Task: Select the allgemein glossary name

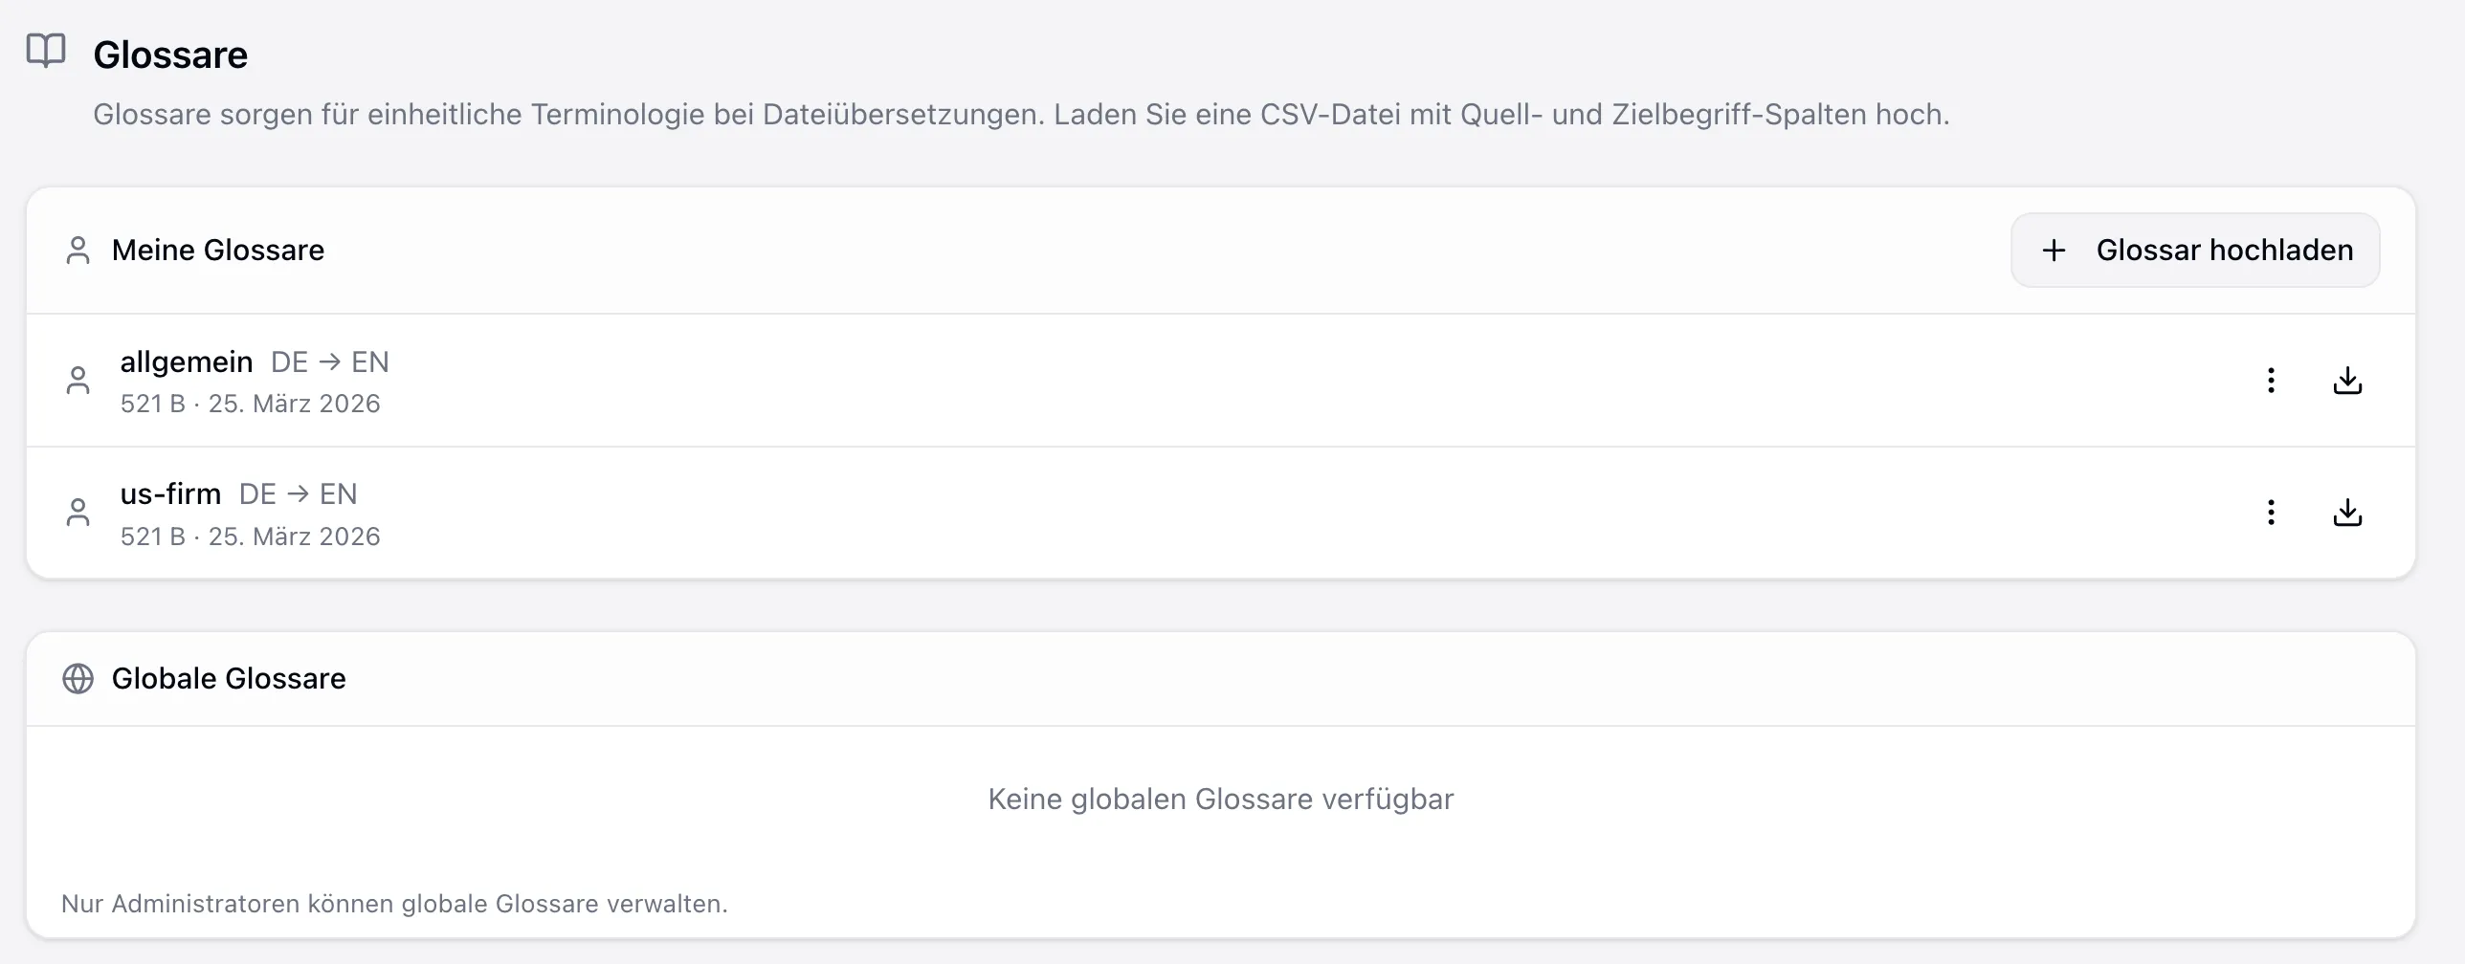Action: [187, 361]
